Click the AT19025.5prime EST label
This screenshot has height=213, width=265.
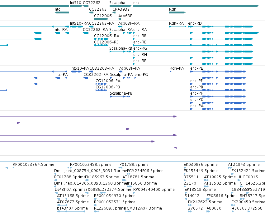tap(220, 177)
